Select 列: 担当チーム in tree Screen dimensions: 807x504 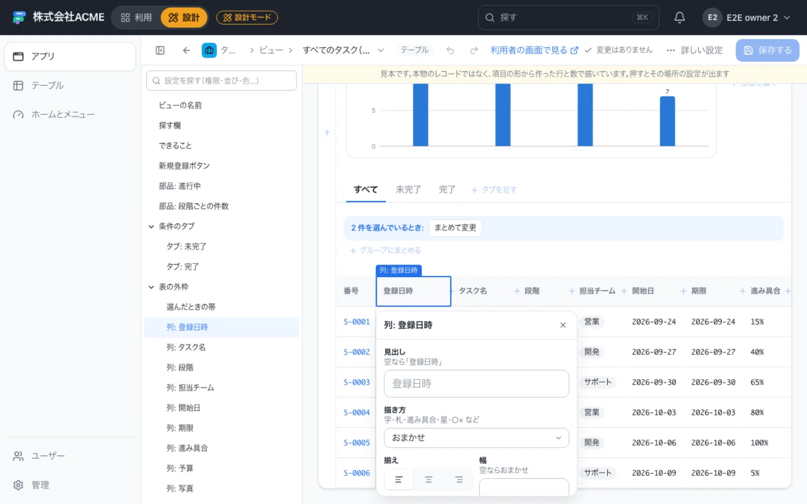coord(221,388)
